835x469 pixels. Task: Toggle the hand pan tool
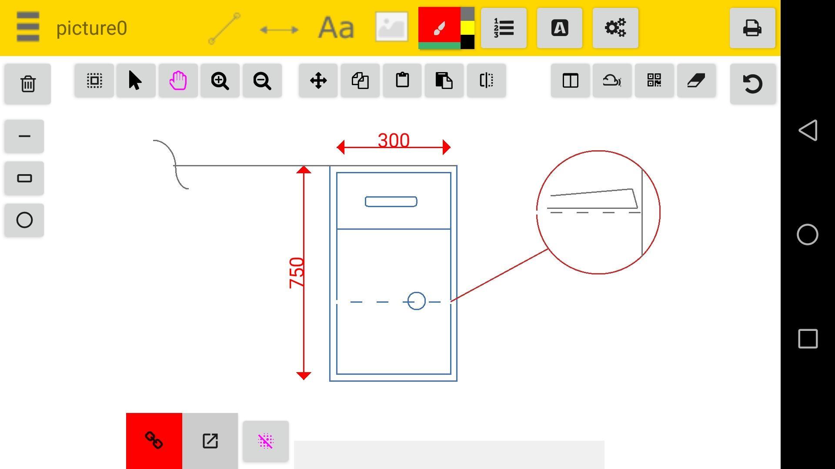pyautogui.click(x=178, y=81)
